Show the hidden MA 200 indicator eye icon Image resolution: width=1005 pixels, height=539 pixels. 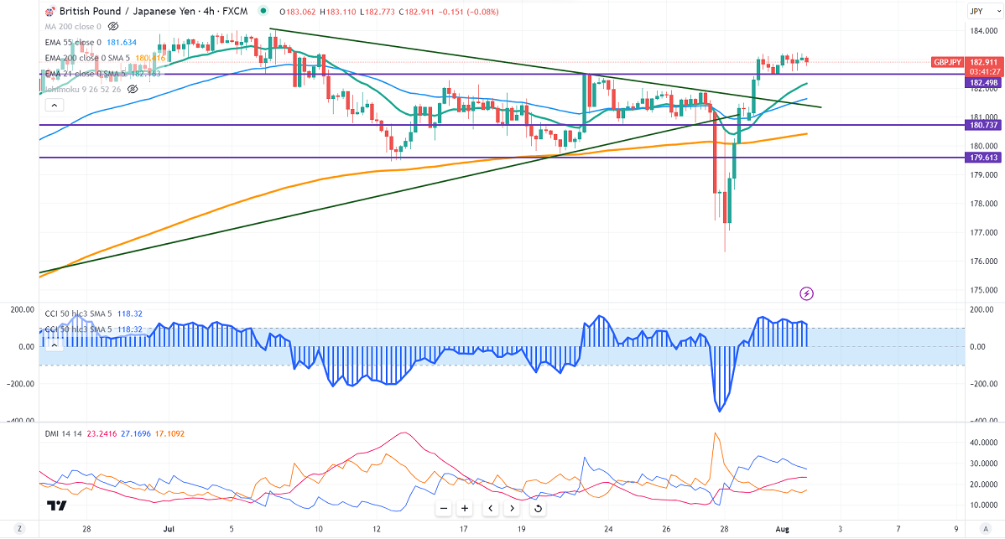click(x=113, y=26)
